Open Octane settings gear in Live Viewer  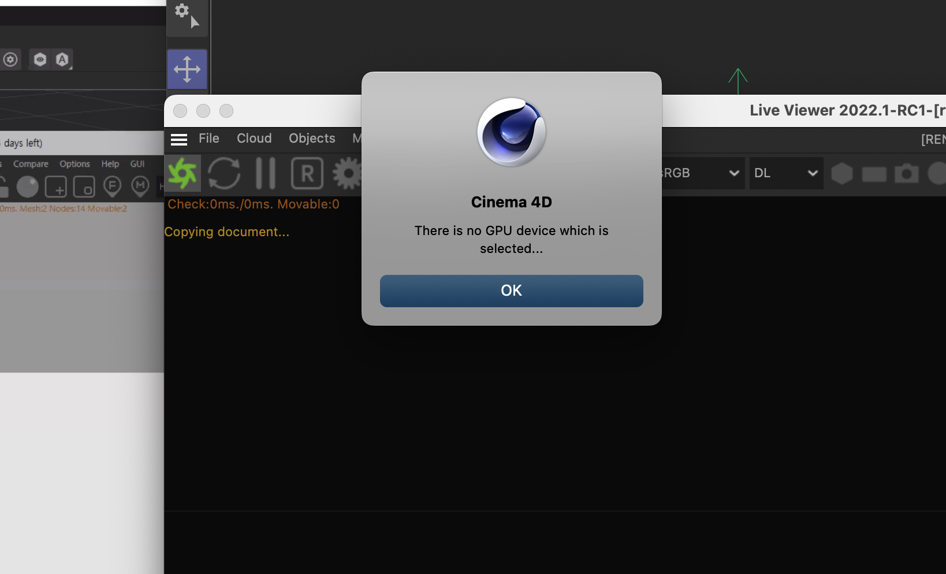[347, 173]
